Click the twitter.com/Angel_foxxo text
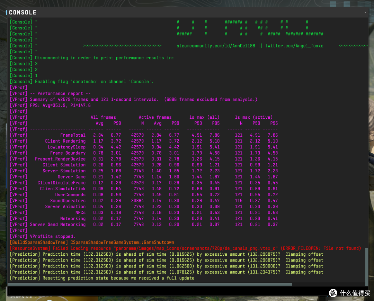Screen dimensions: 374x301 pyautogui.click(x=294, y=46)
